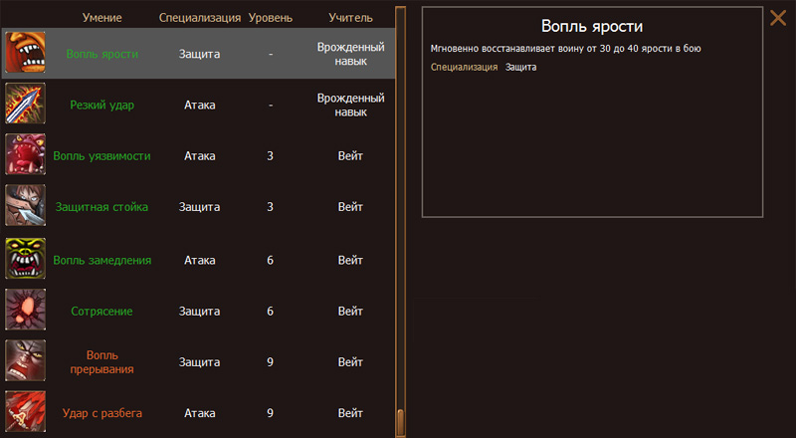Screen dimensions: 796x438
Task: Choose the Защитная стойка skill icon
Action: pos(26,205)
